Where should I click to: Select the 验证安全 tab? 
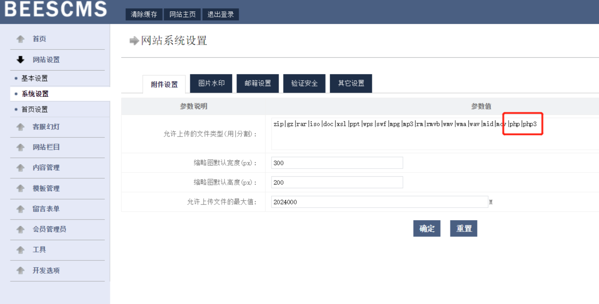[x=304, y=83]
